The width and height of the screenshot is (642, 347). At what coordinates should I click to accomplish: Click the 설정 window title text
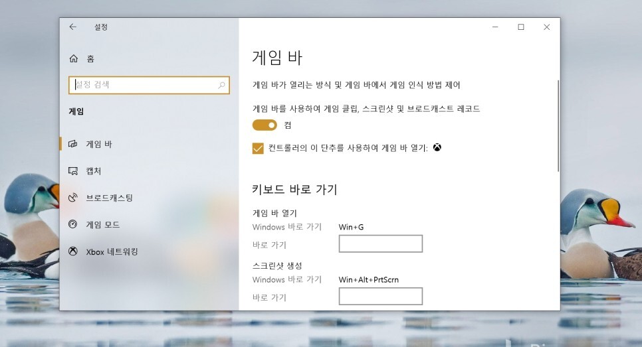pos(101,27)
